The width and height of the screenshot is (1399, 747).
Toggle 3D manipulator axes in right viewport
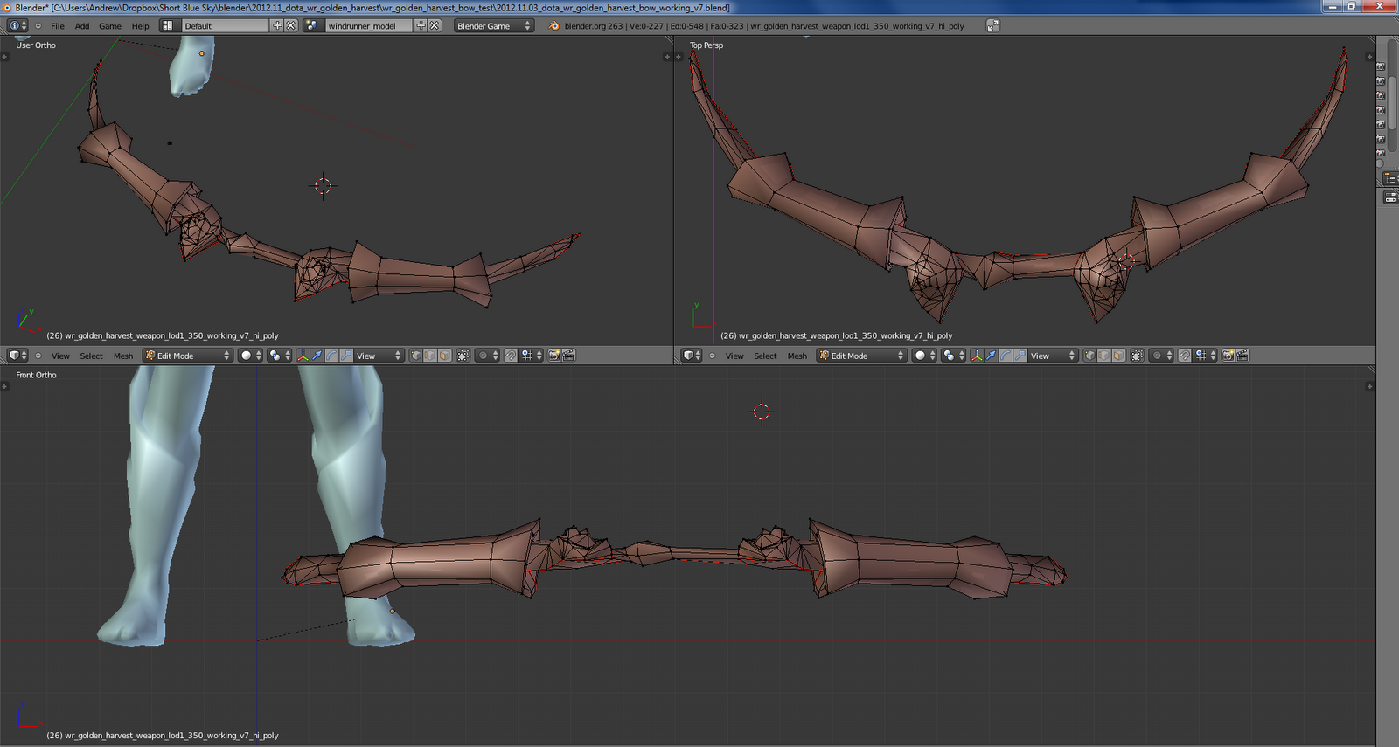(977, 356)
